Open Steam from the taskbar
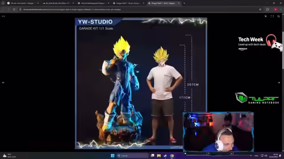Viewport: 284px width, 159px height. point(165,155)
